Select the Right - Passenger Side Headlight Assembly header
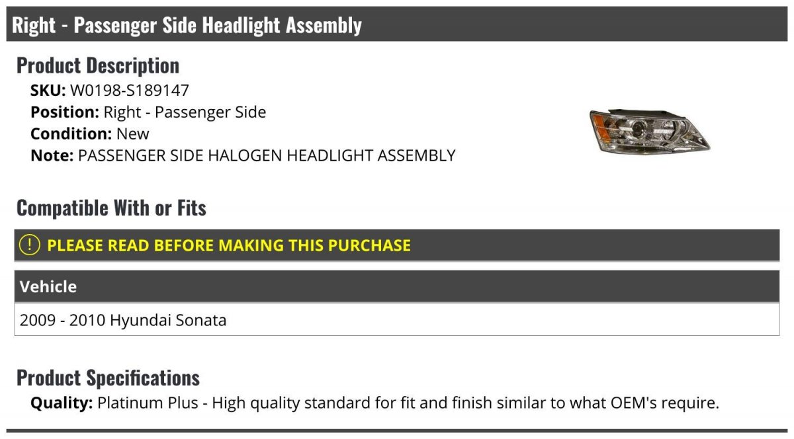794x439 pixels. (x=397, y=25)
